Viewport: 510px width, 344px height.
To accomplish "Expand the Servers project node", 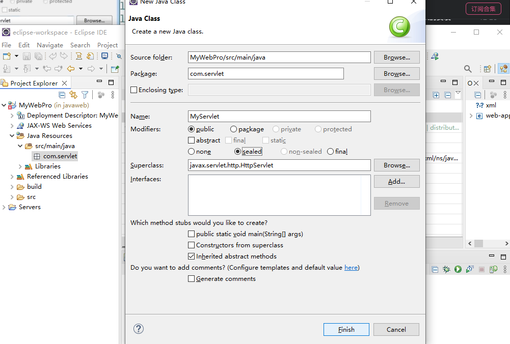I will click(x=4, y=207).
